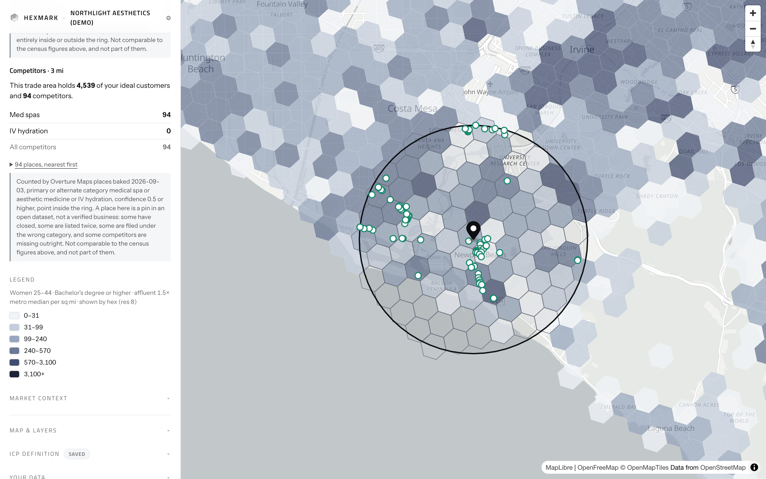Image resolution: width=766 pixels, height=479 pixels.
Task: Click the LEGEND heading
Action: pyautogui.click(x=22, y=280)
